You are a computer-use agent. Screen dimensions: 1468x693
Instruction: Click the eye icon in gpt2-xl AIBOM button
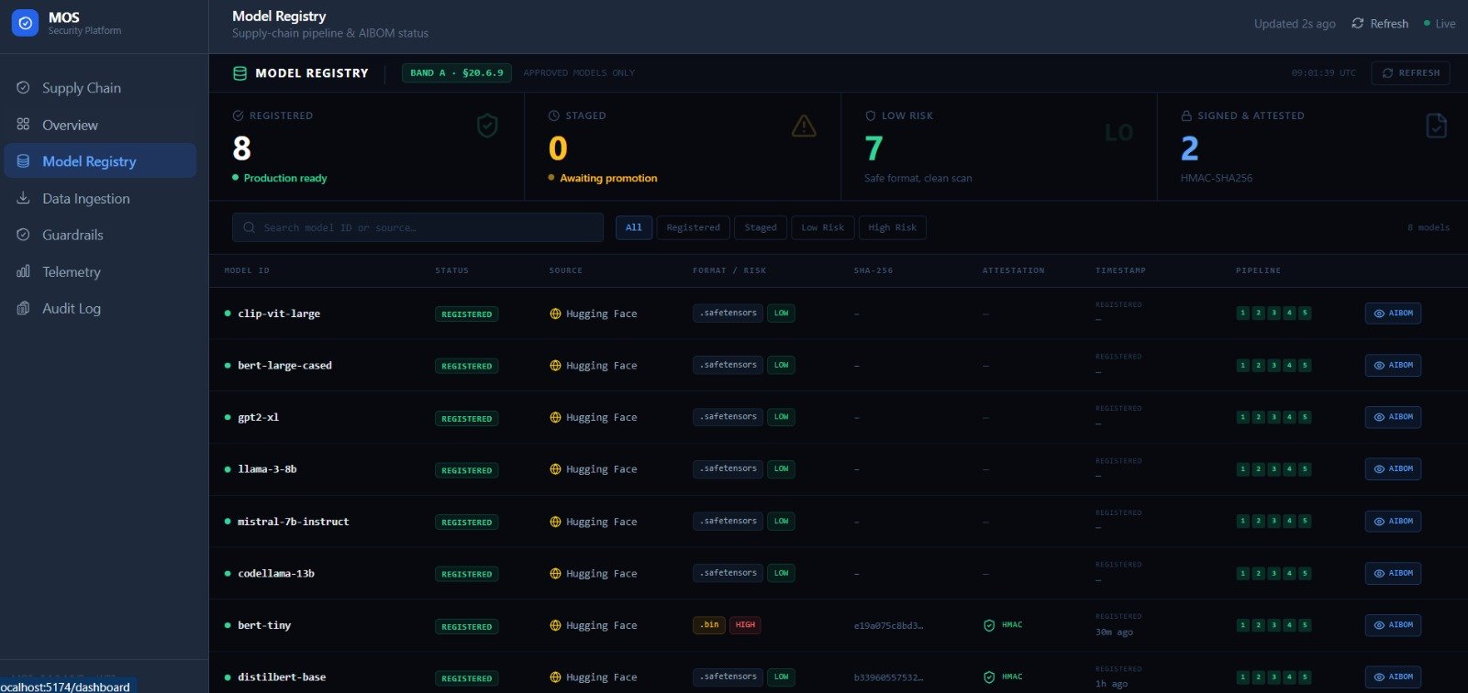coord(1379,417)
